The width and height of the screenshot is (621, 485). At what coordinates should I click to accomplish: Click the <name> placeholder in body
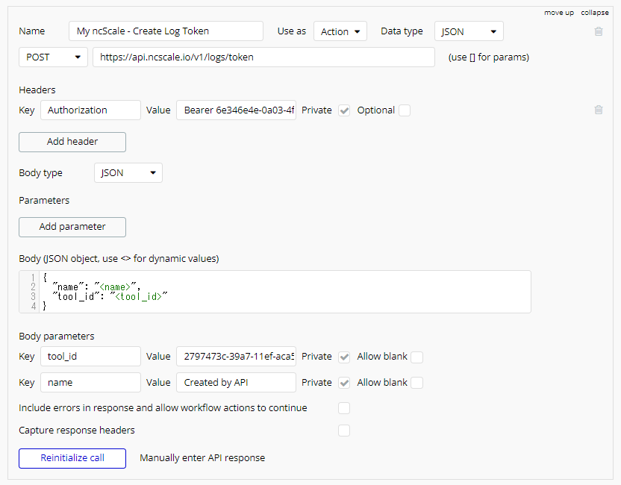pos(115,287)
